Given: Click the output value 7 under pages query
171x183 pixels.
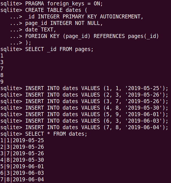Looking at the screenshot, I should click(2, 69).
